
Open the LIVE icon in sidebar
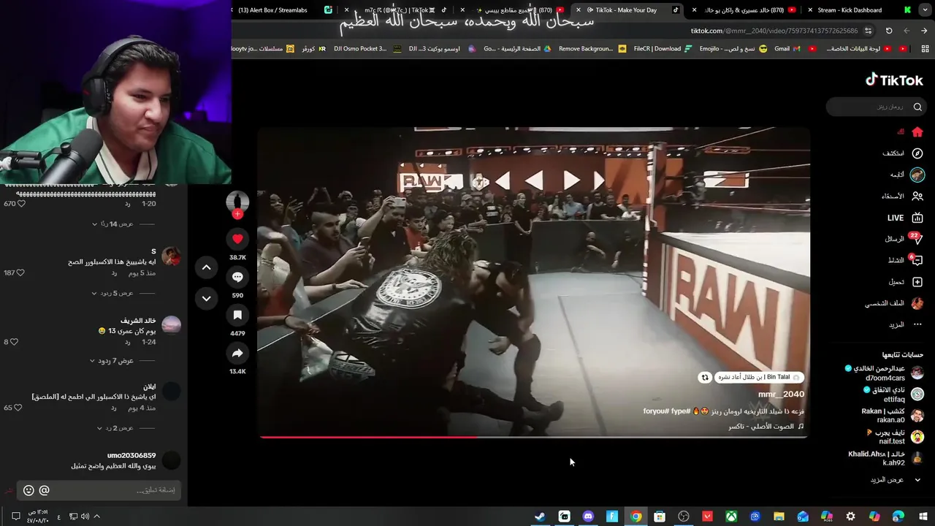coord(917,218)
